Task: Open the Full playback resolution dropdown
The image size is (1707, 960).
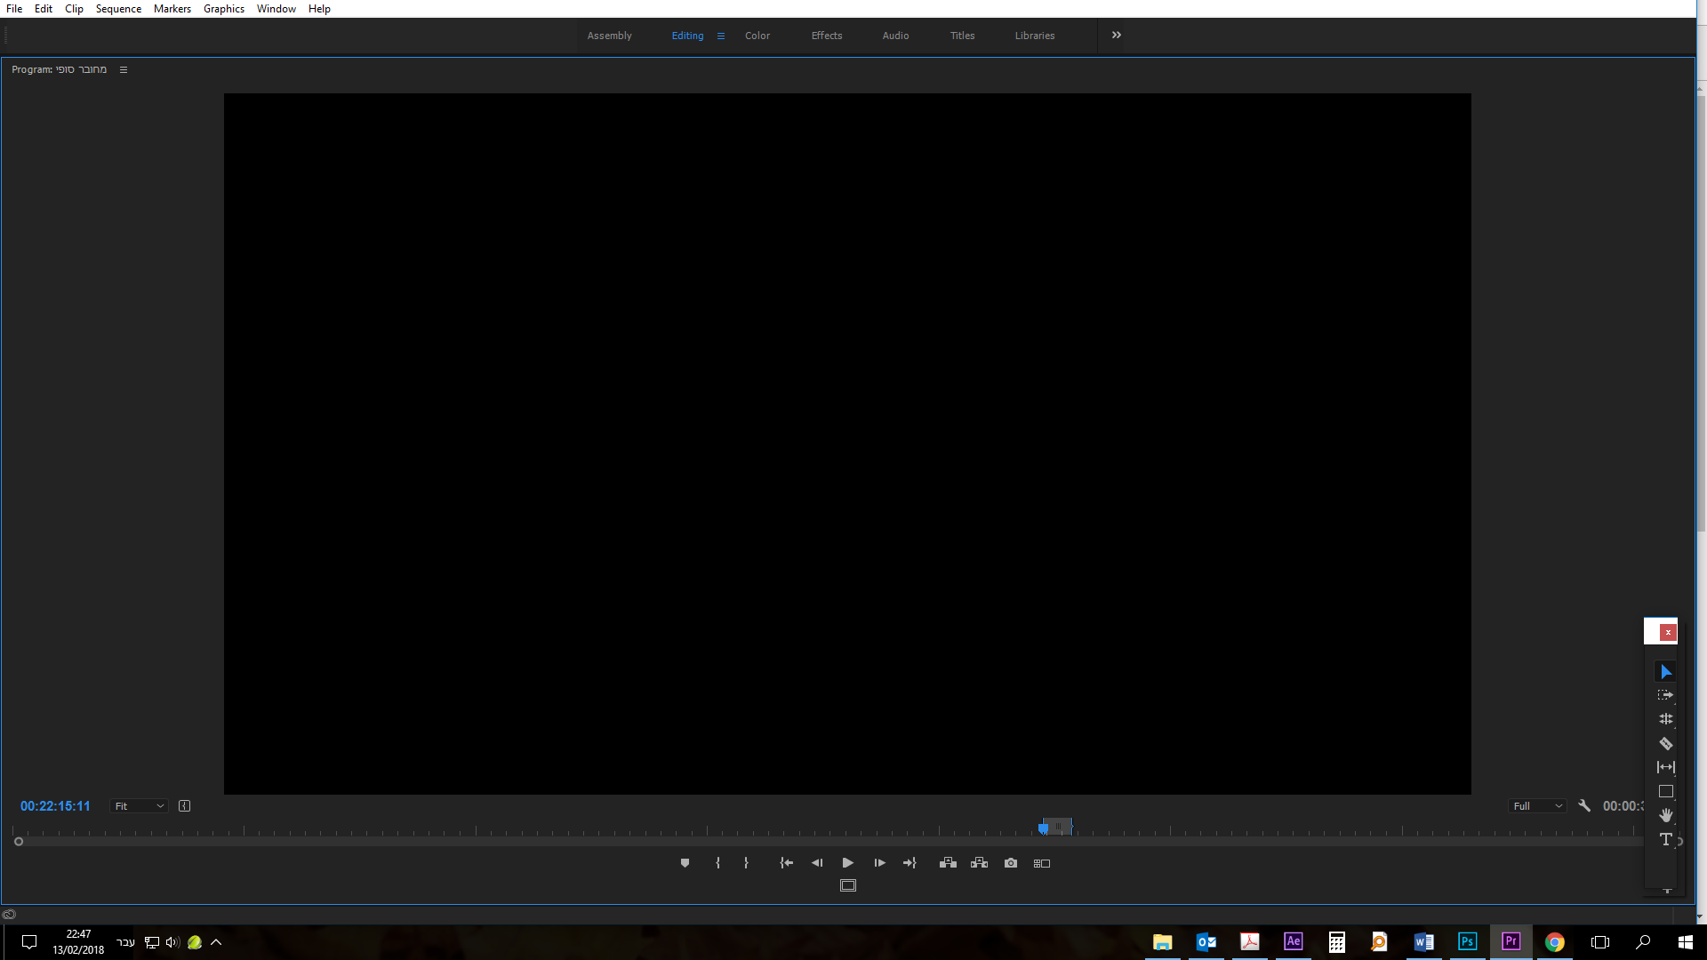Action: pyautogui.click(x=1537, y=806)
